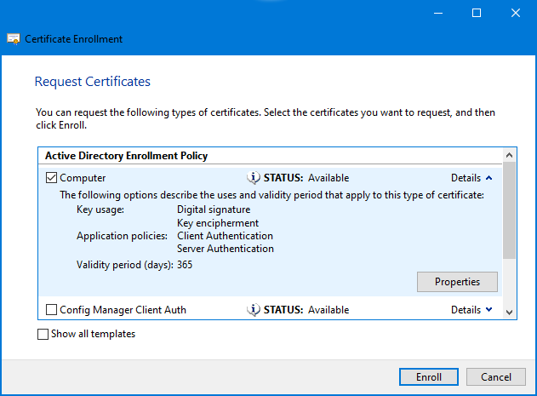The height and width of the screenshot is (396, 537).
Task: Select Config Manager Client Auth label
Action: tap(123, 310)
